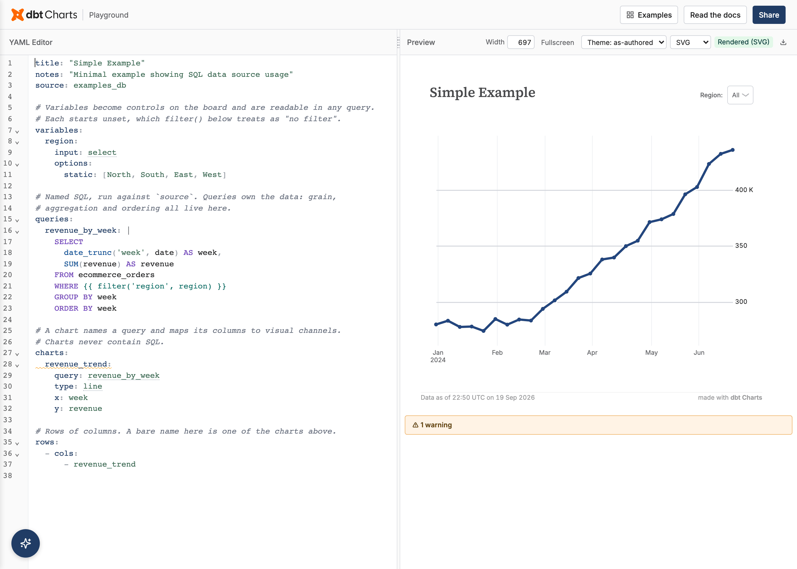
Task: Collapse the variables block at line 7
Action: coord(17,131)
